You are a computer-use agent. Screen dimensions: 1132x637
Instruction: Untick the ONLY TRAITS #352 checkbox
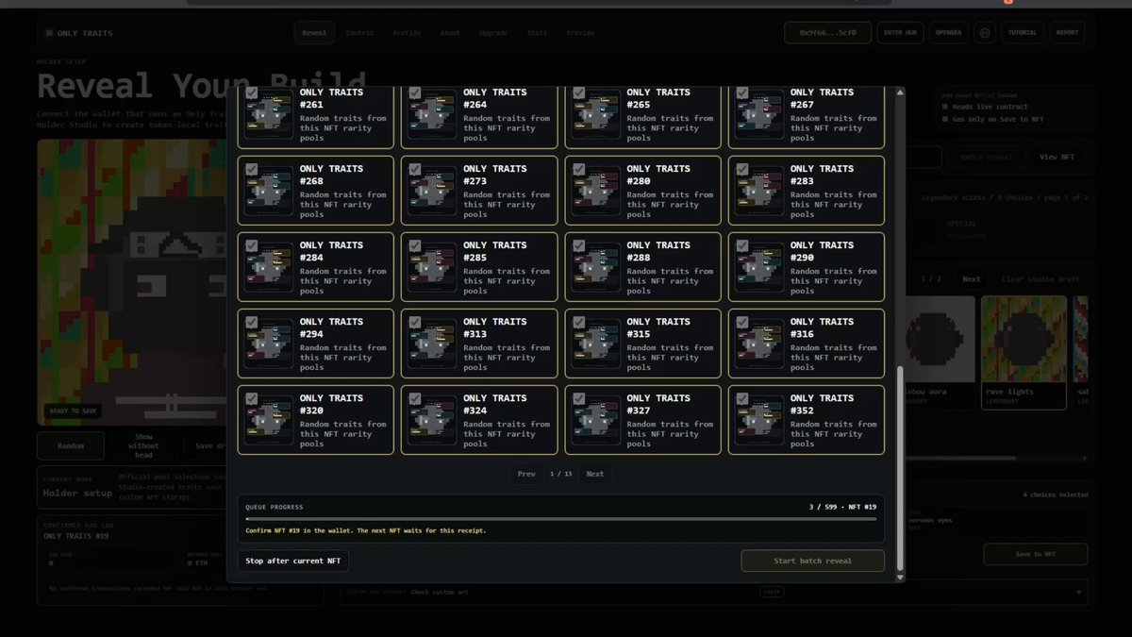(742, 398)
